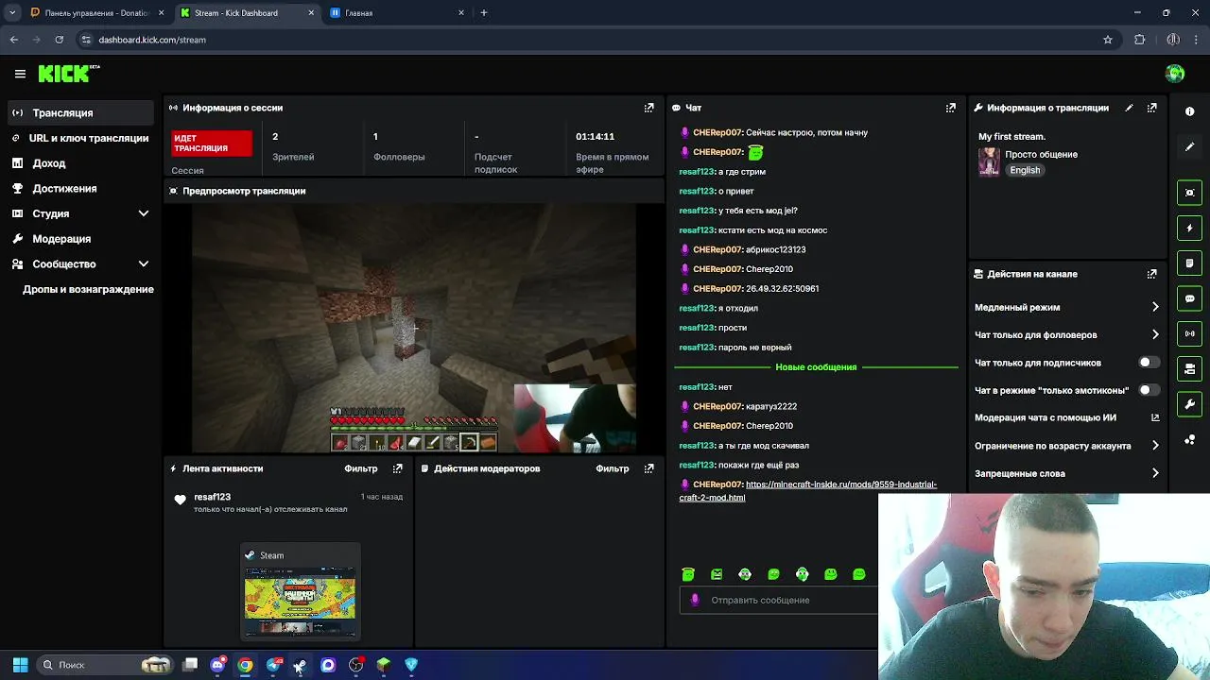
Task: Click the Steam icon on the taskbar
Action: (300, 665)
